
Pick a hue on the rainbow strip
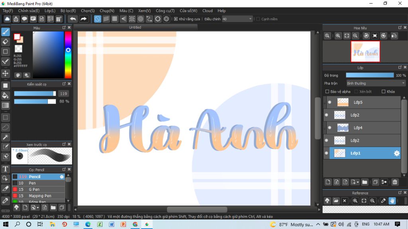(x=68, y=55)
